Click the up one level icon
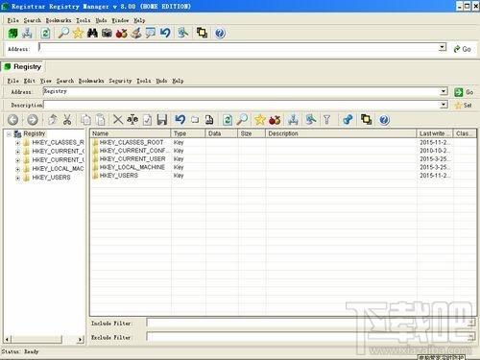The width and height of the screenshot is (480, 360). pyautogui.click(x=53, y=120)
